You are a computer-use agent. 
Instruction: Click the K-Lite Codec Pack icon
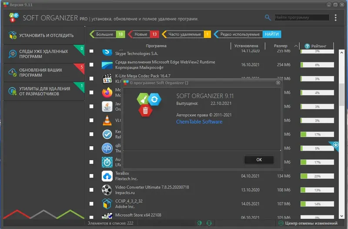pyautogui.click(x=107, y=79)
